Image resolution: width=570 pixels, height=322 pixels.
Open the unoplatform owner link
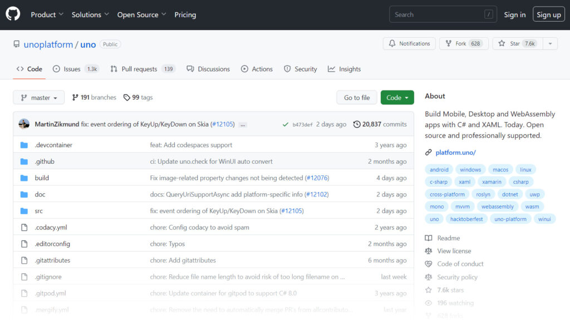click(48, 44)
